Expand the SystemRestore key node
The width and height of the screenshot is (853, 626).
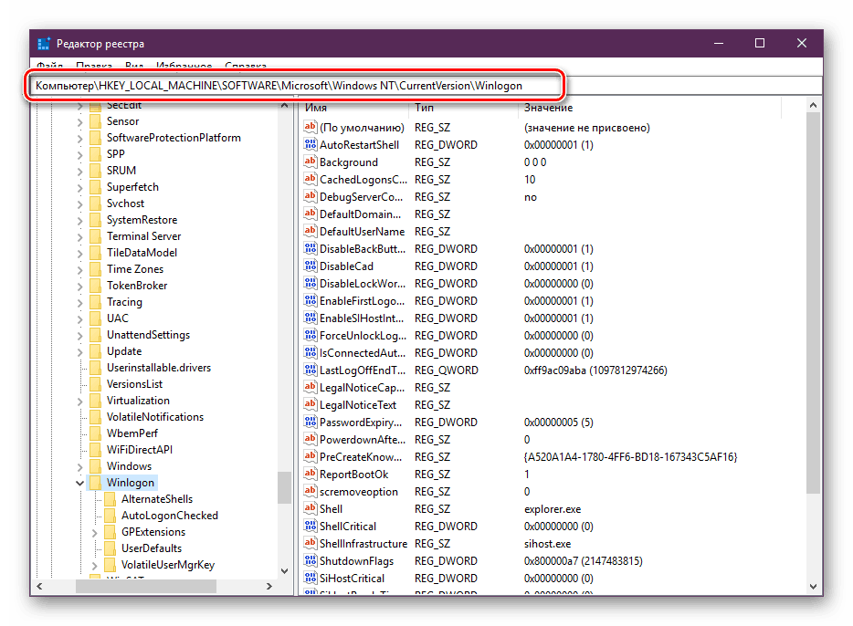click(x=80, y=221)
